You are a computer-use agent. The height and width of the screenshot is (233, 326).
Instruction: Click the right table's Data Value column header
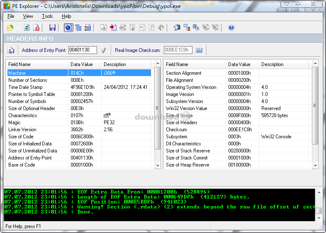[242, 64]
